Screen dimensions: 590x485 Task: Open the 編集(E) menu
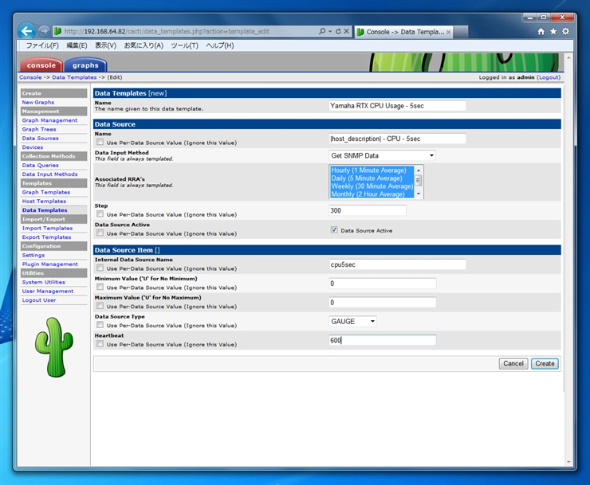point(77,45)
